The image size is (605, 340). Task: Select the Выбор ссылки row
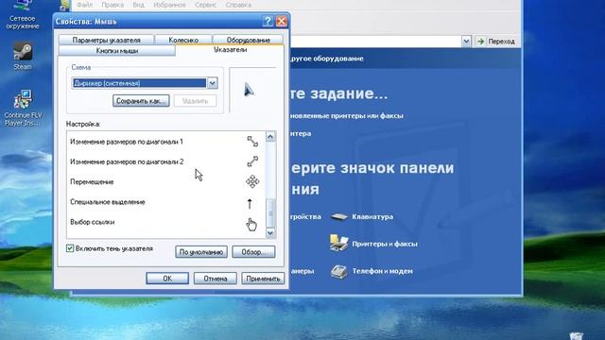coord(166,222)
